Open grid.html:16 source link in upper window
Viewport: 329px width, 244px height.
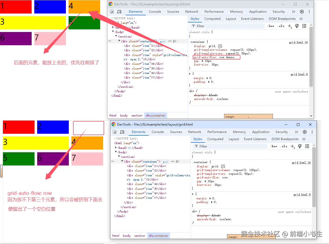click(x=298, y=42)
